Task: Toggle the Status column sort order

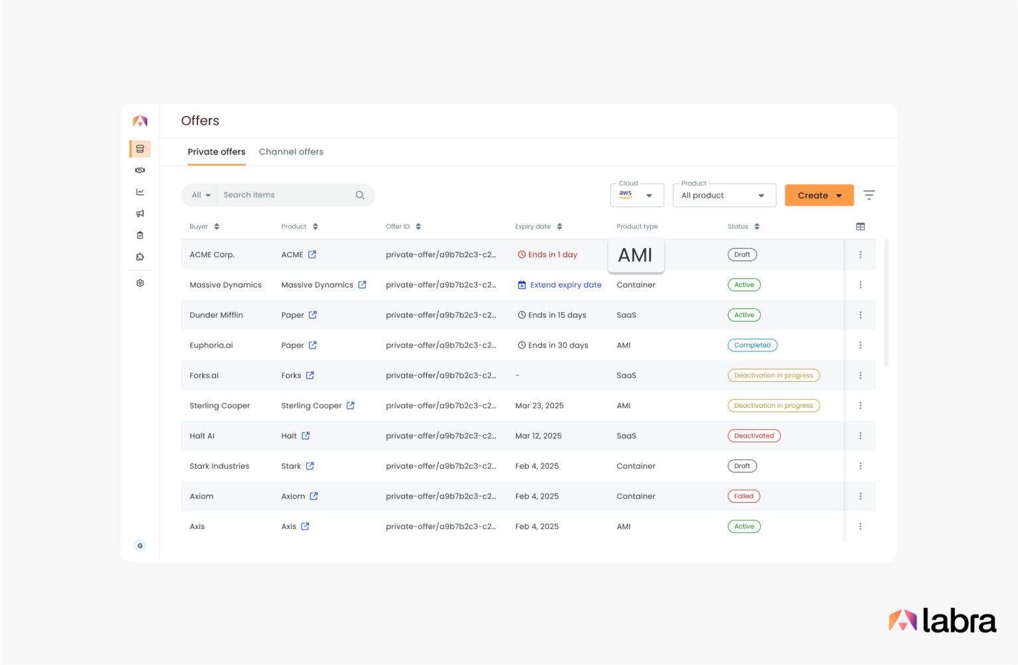Action: point(757,226)
